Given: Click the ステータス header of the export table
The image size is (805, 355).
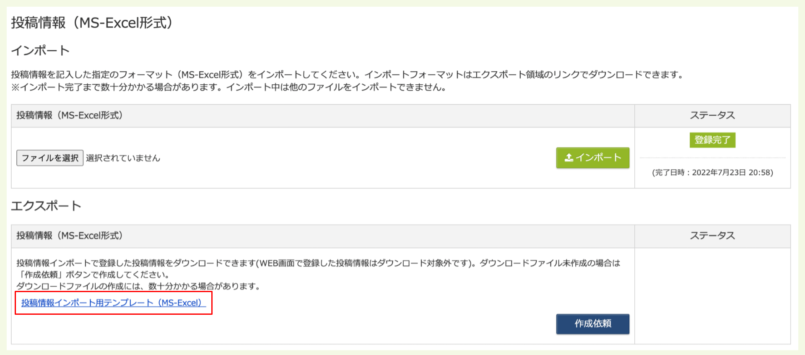Looking at the screenshot, I should tap(712, 236).
